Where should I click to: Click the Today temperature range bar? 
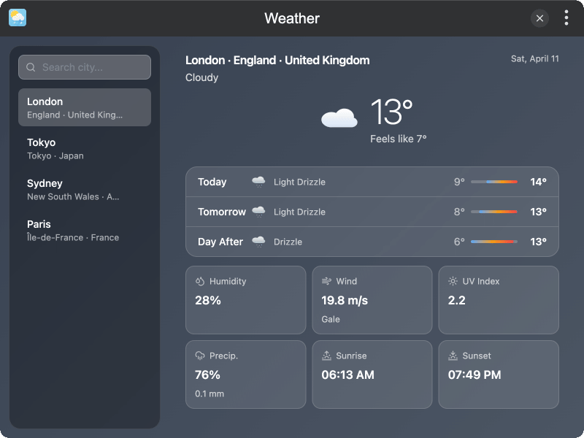[x=494, y=182]
